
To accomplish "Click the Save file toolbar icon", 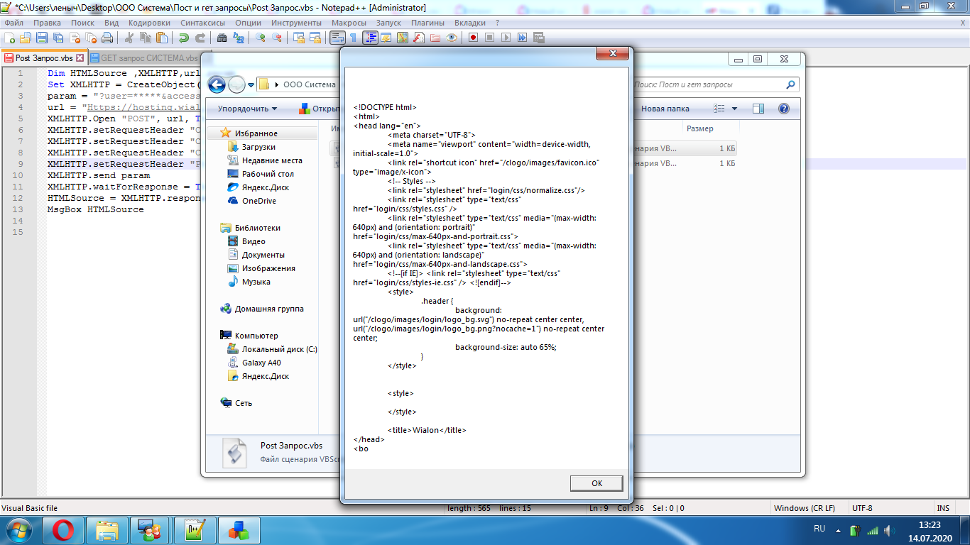I will click(42, 38).
